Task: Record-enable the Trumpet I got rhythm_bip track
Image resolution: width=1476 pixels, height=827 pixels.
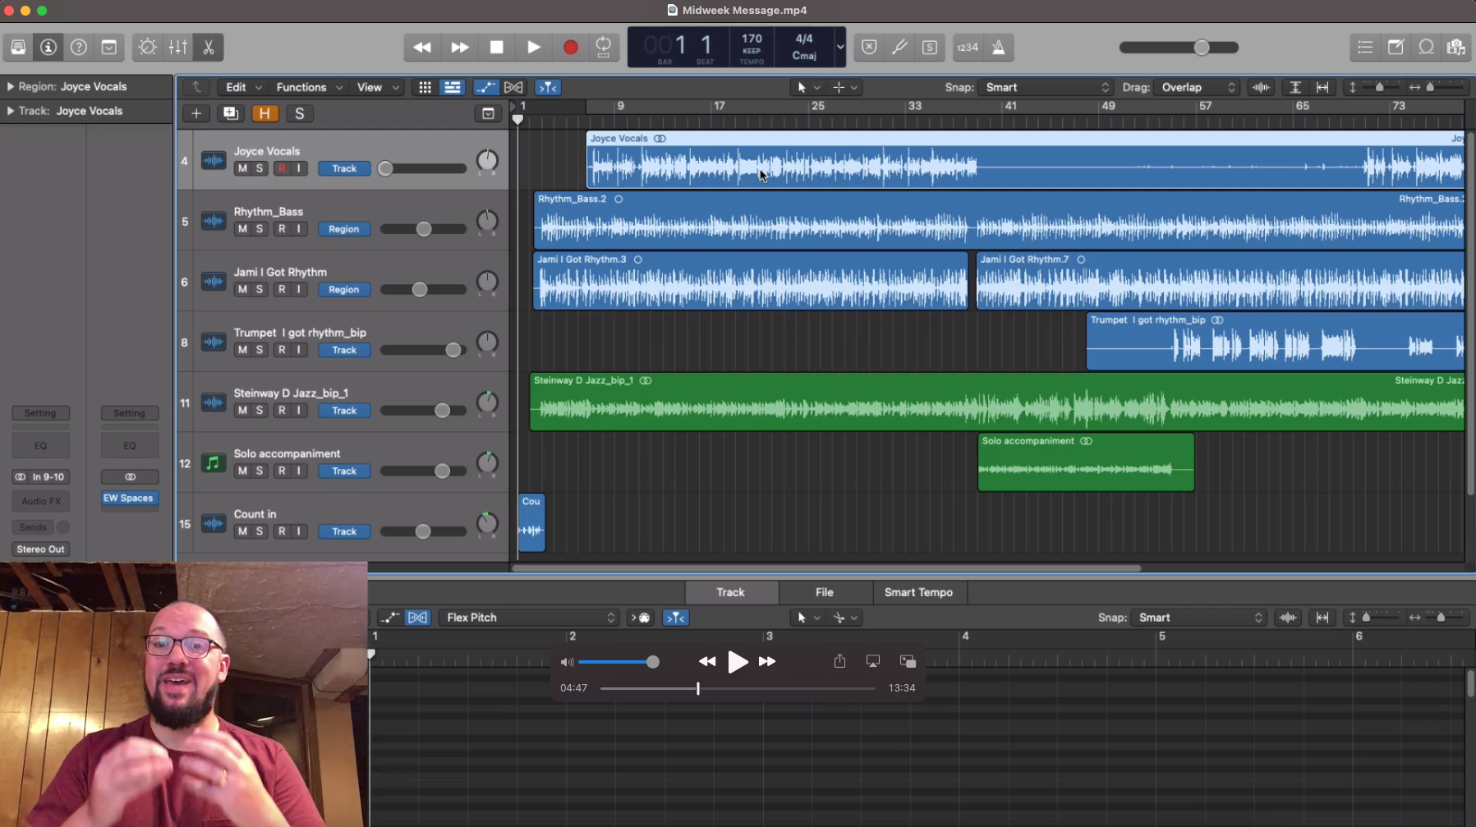Action: click(282, 350)
